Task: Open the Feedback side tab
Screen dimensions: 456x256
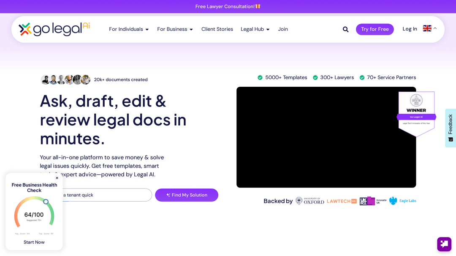Action: 451,128
